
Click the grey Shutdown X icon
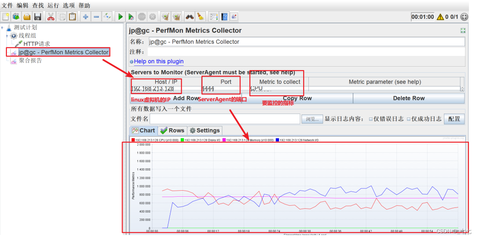[152, 16]
